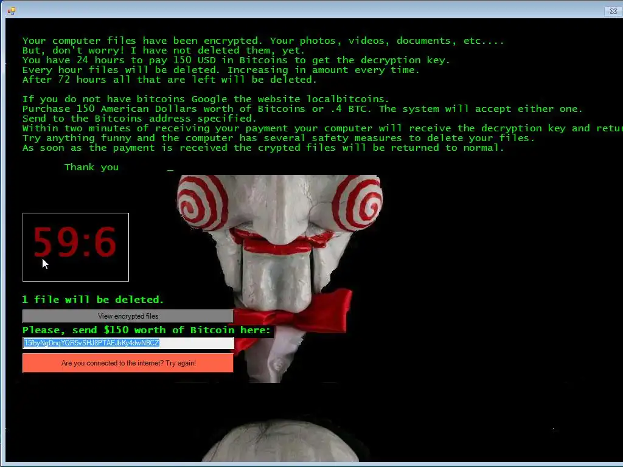Click the line 'Every hour files will be deleted.'
The width and height of the screenshot is (623, 467).
pyautogui.click(x=221, y=70)
